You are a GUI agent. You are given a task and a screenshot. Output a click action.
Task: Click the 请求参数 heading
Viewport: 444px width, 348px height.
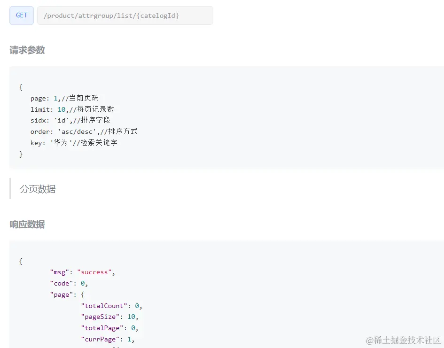click(27, 50)
